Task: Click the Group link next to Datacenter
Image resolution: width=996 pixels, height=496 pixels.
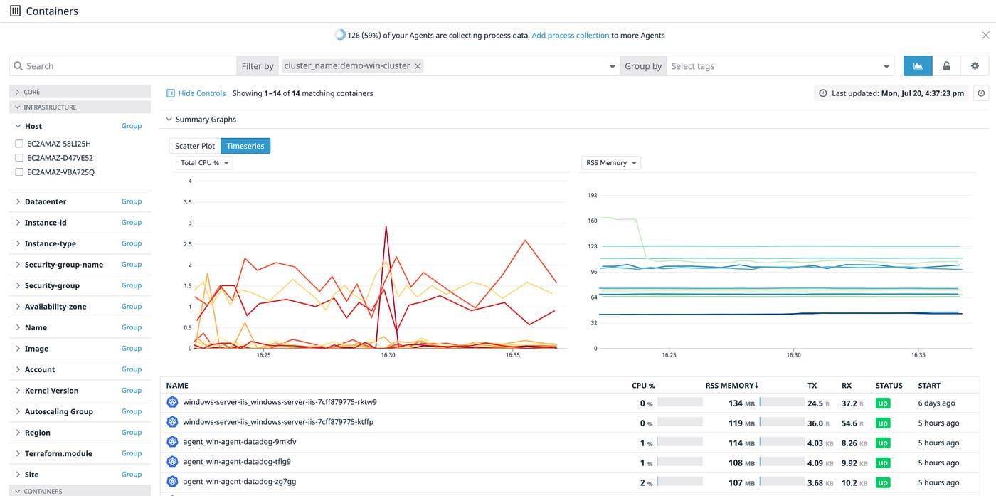Action: [131, 201]
